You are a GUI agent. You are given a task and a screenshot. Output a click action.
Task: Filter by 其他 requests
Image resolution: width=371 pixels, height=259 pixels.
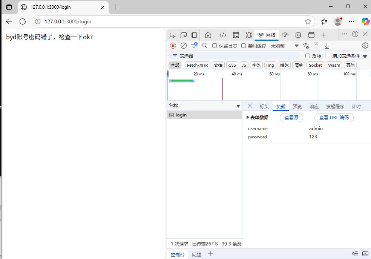(x=350, y=65)
